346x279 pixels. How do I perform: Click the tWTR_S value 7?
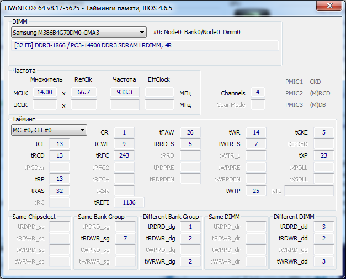(256, 144)
